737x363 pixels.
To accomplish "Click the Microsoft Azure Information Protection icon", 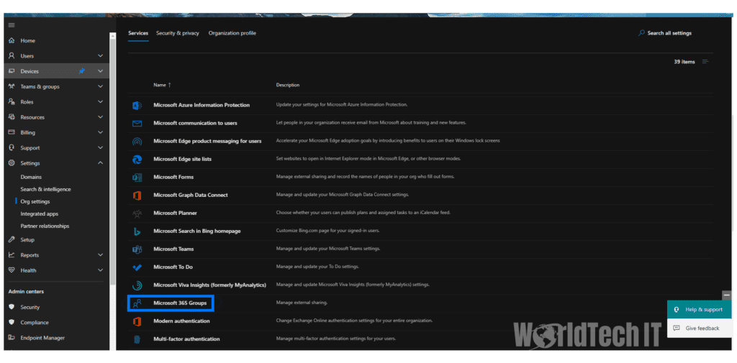I will click(137, 105).
